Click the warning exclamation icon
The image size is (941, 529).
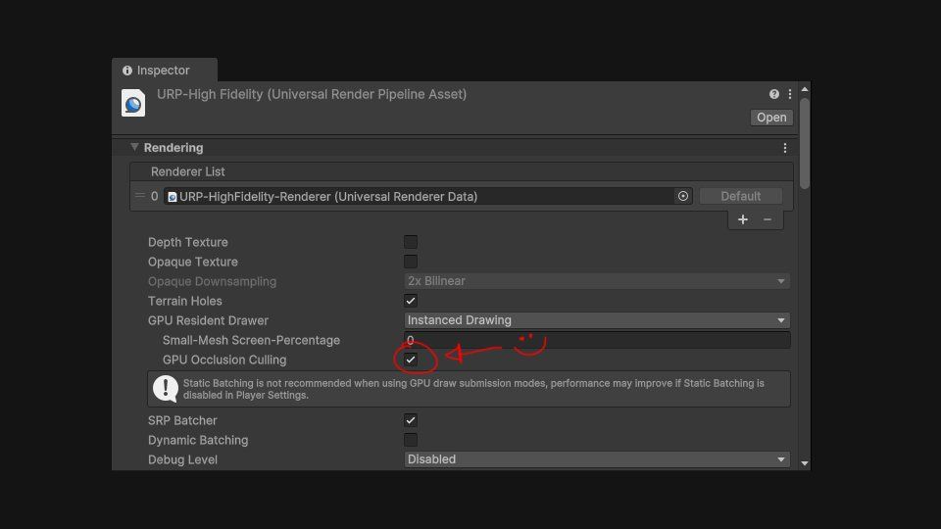(x=165, y=389)
